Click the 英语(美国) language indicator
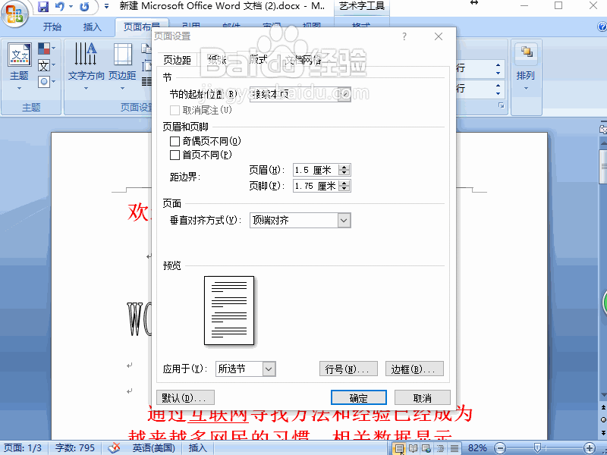The image size is (607, 455). [x=154, y=448]
